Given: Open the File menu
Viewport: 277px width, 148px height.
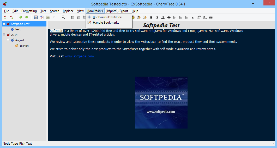Looking at the screenshot, I should tap(7, 11).
